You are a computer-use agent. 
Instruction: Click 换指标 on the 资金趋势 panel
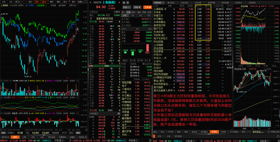tap(72, 113)
